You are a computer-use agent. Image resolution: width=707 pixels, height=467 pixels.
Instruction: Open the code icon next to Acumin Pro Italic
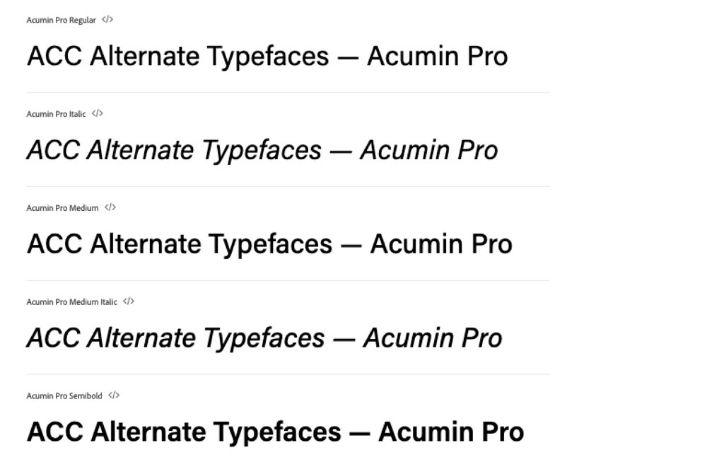click(x=98, y=113)
